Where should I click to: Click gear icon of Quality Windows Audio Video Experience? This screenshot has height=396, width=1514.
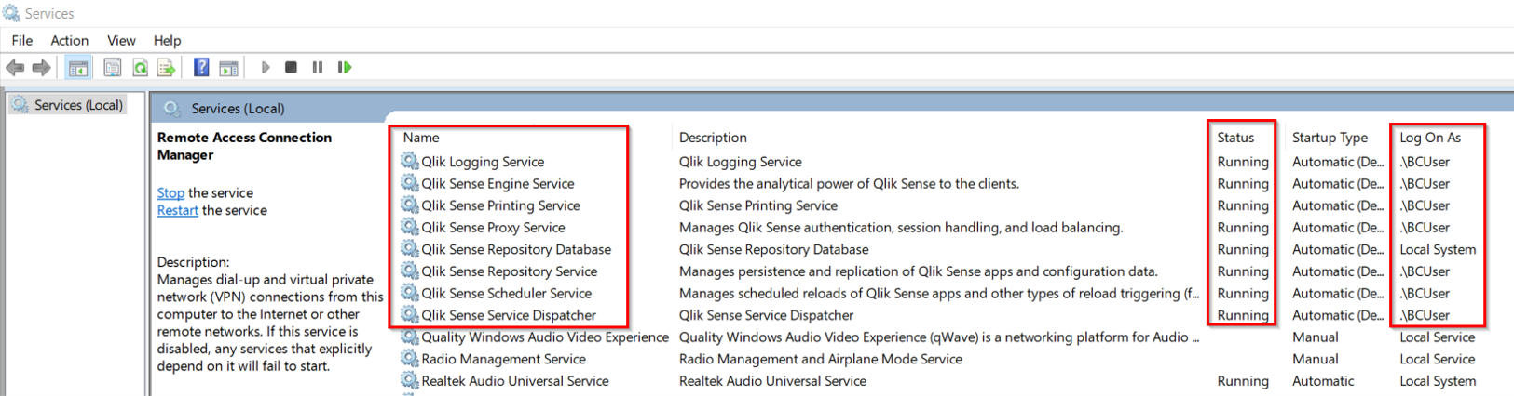click(410, 337)
